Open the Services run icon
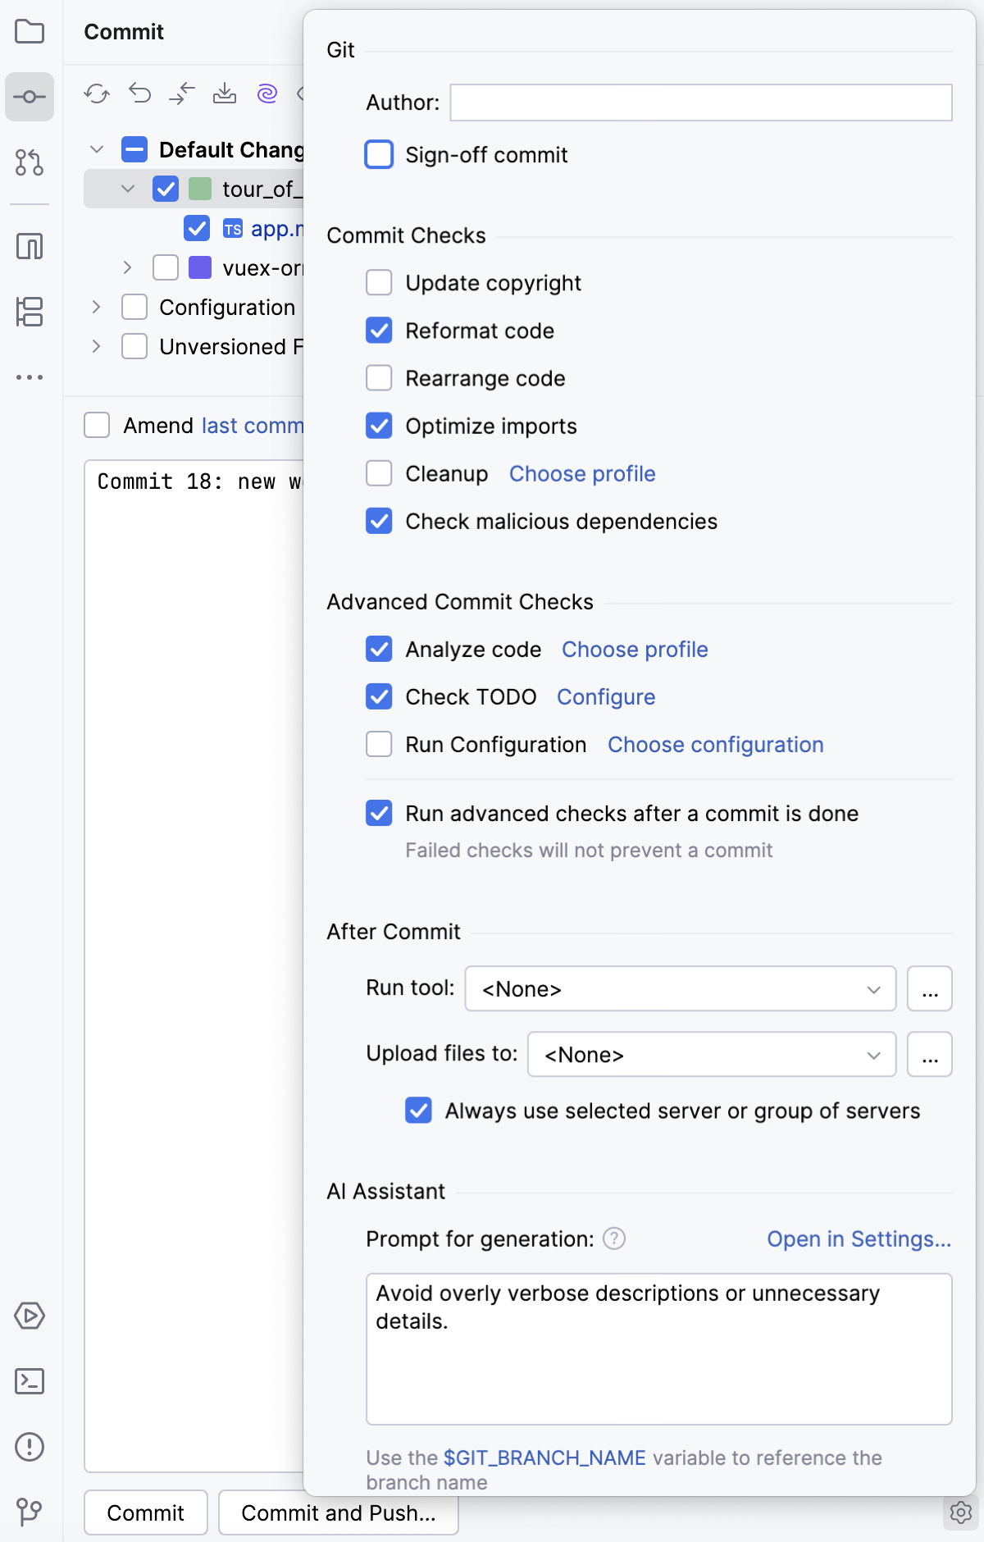The width and height of the screenshot is (984, 1542). pyautogui.click(x=30, y=1316)
